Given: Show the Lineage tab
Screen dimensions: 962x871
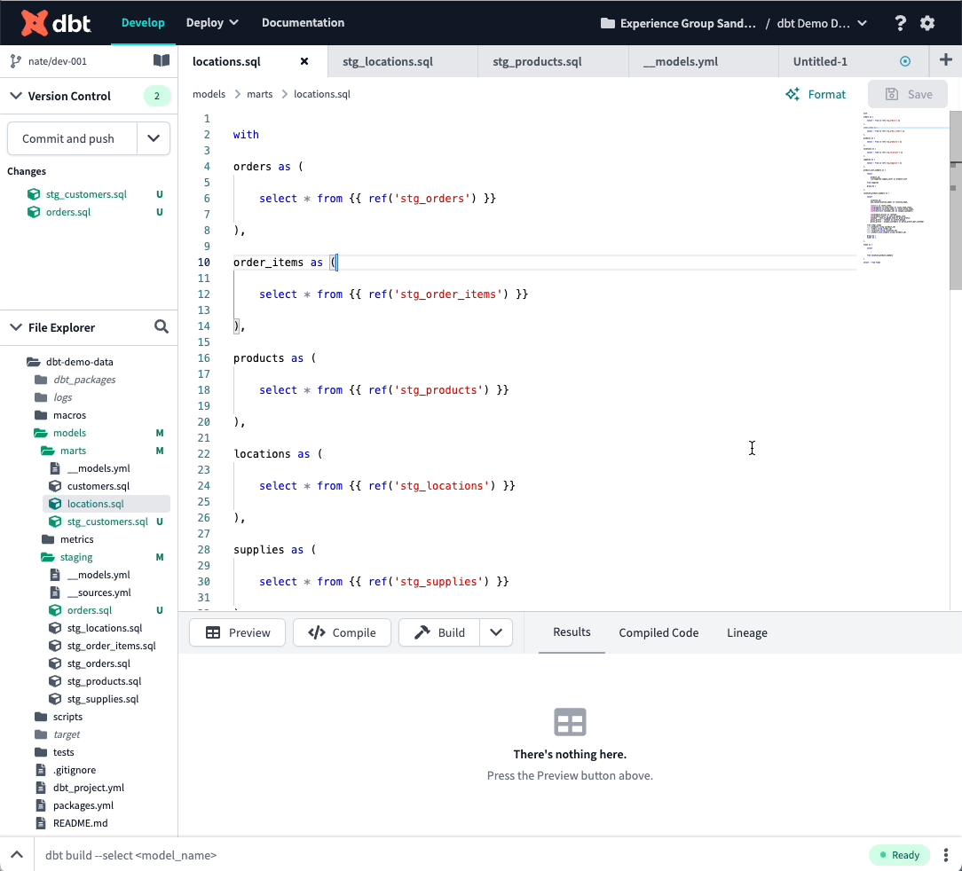Looking at the screenshot, I should (x=746, y=632).
